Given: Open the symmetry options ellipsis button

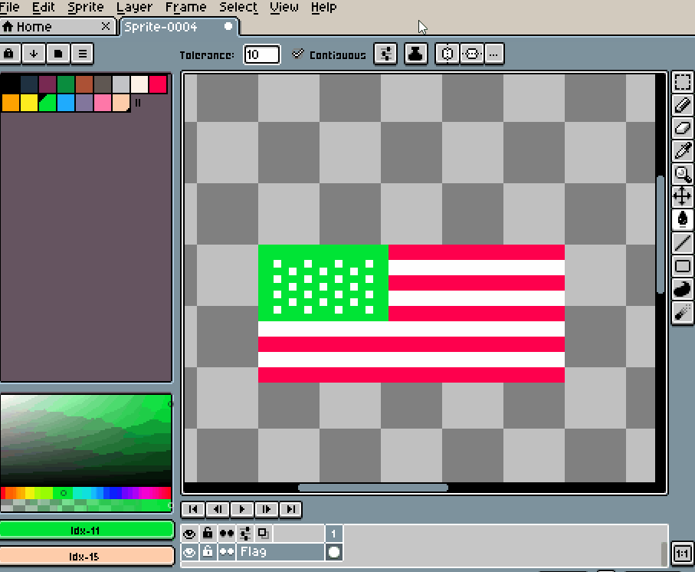Looking at the screenshot, I should click(493, 54).
